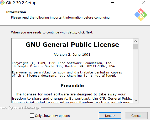The image size is (150, 120).
Task: Click the license scrollbar up arrow
Action: pyautogui.click(x=136, y=41)
